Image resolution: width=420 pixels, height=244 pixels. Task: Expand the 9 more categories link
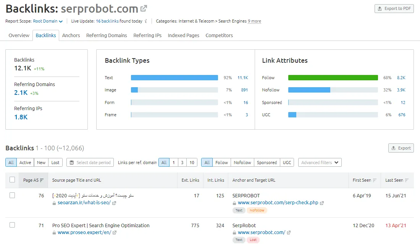254,21
